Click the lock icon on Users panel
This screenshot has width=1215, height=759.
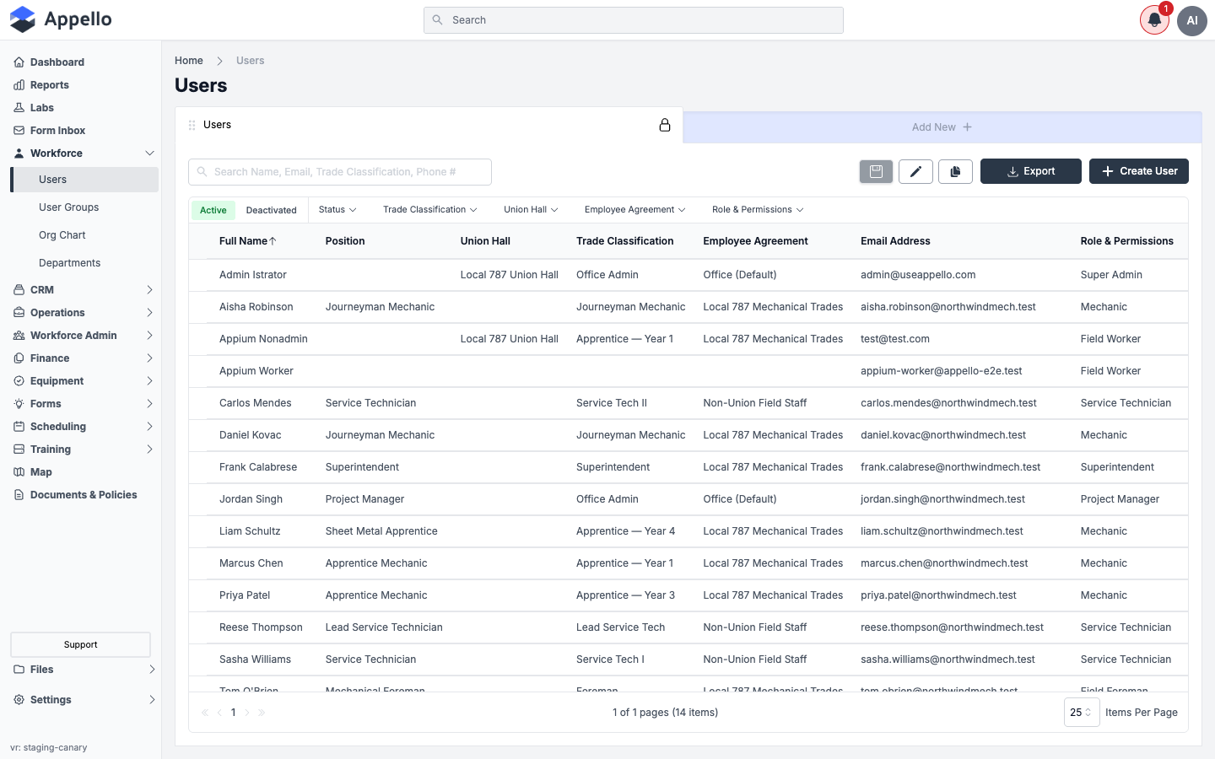[x=665, y=125]
